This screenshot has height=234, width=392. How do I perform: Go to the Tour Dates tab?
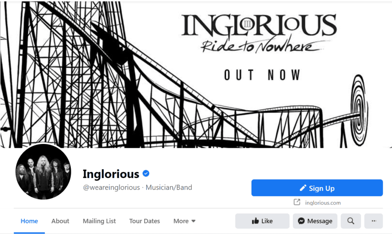click(144, 221)
